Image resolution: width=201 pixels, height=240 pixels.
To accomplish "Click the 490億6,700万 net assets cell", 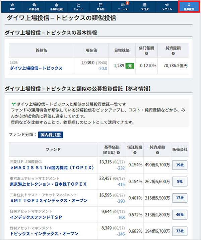I will (x=157, y=165).
